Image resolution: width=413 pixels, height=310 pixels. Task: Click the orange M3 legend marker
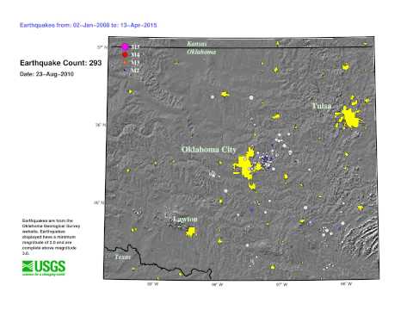coord(125,62)
